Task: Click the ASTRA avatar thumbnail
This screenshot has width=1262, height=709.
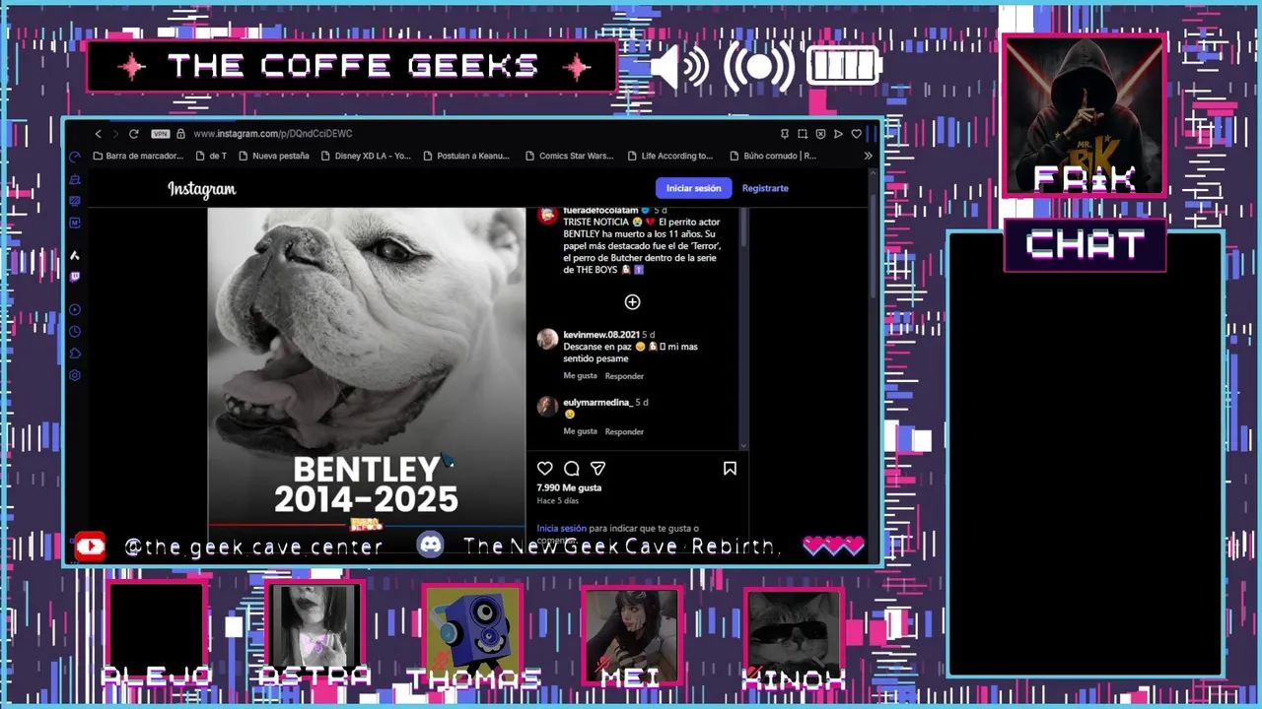Action: [x=315, y=630]
